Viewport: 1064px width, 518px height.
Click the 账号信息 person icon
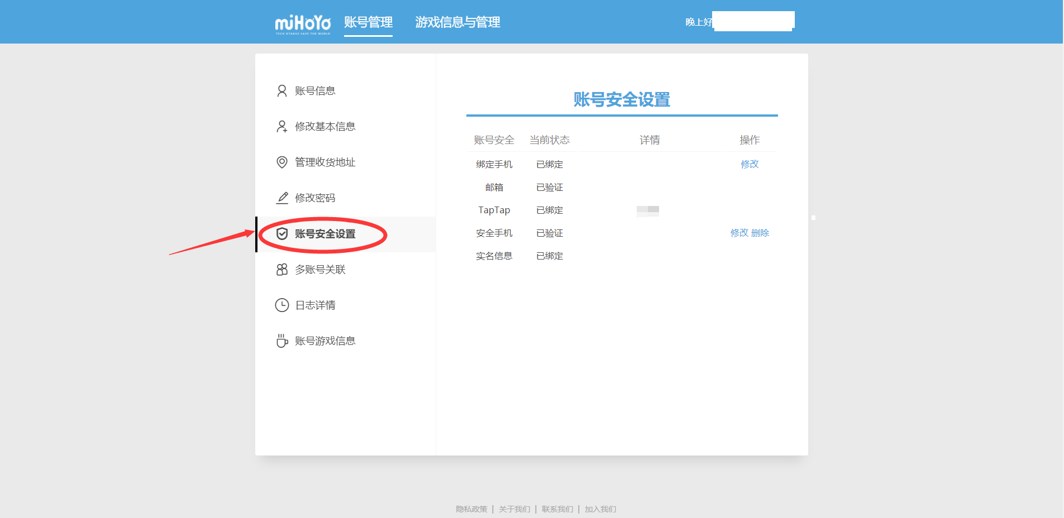pos(281,90)
